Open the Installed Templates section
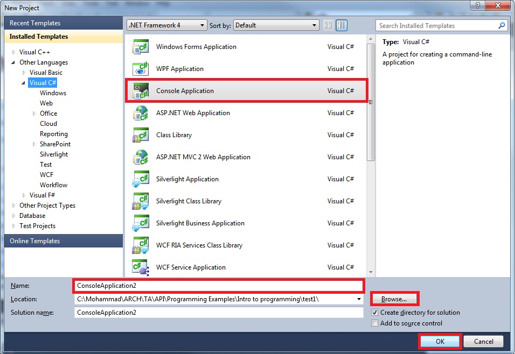Viewport: 515px width, 354px height. [64, 37]
